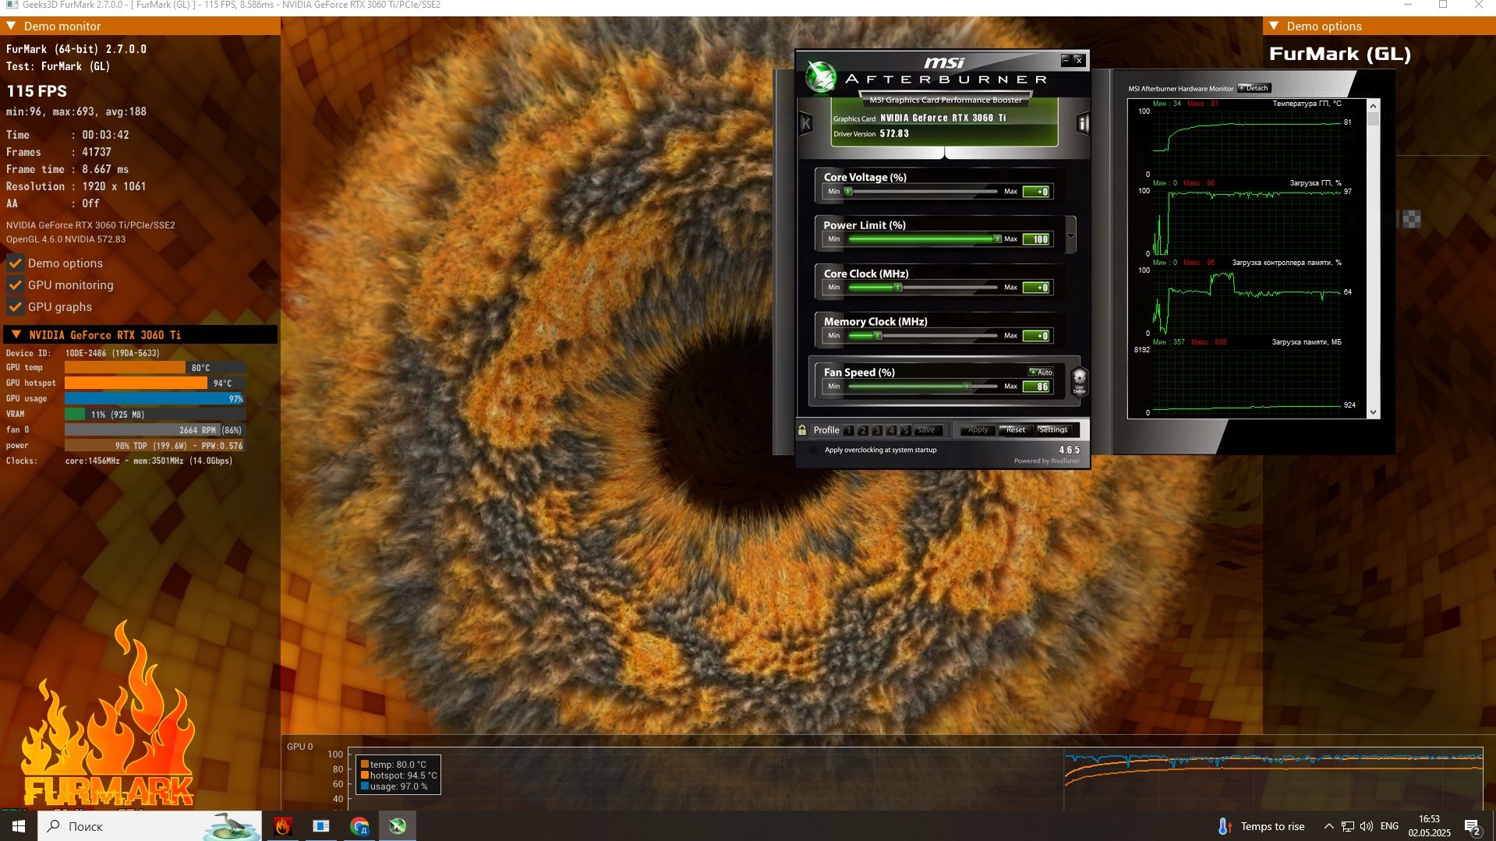1496x841 pixels.
Task: Toggle the Demo options checkbox
Action: [x=15, y=263]
